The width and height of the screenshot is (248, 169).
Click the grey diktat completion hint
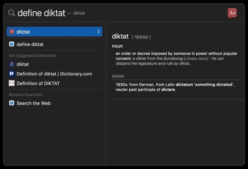click(79, 13)
